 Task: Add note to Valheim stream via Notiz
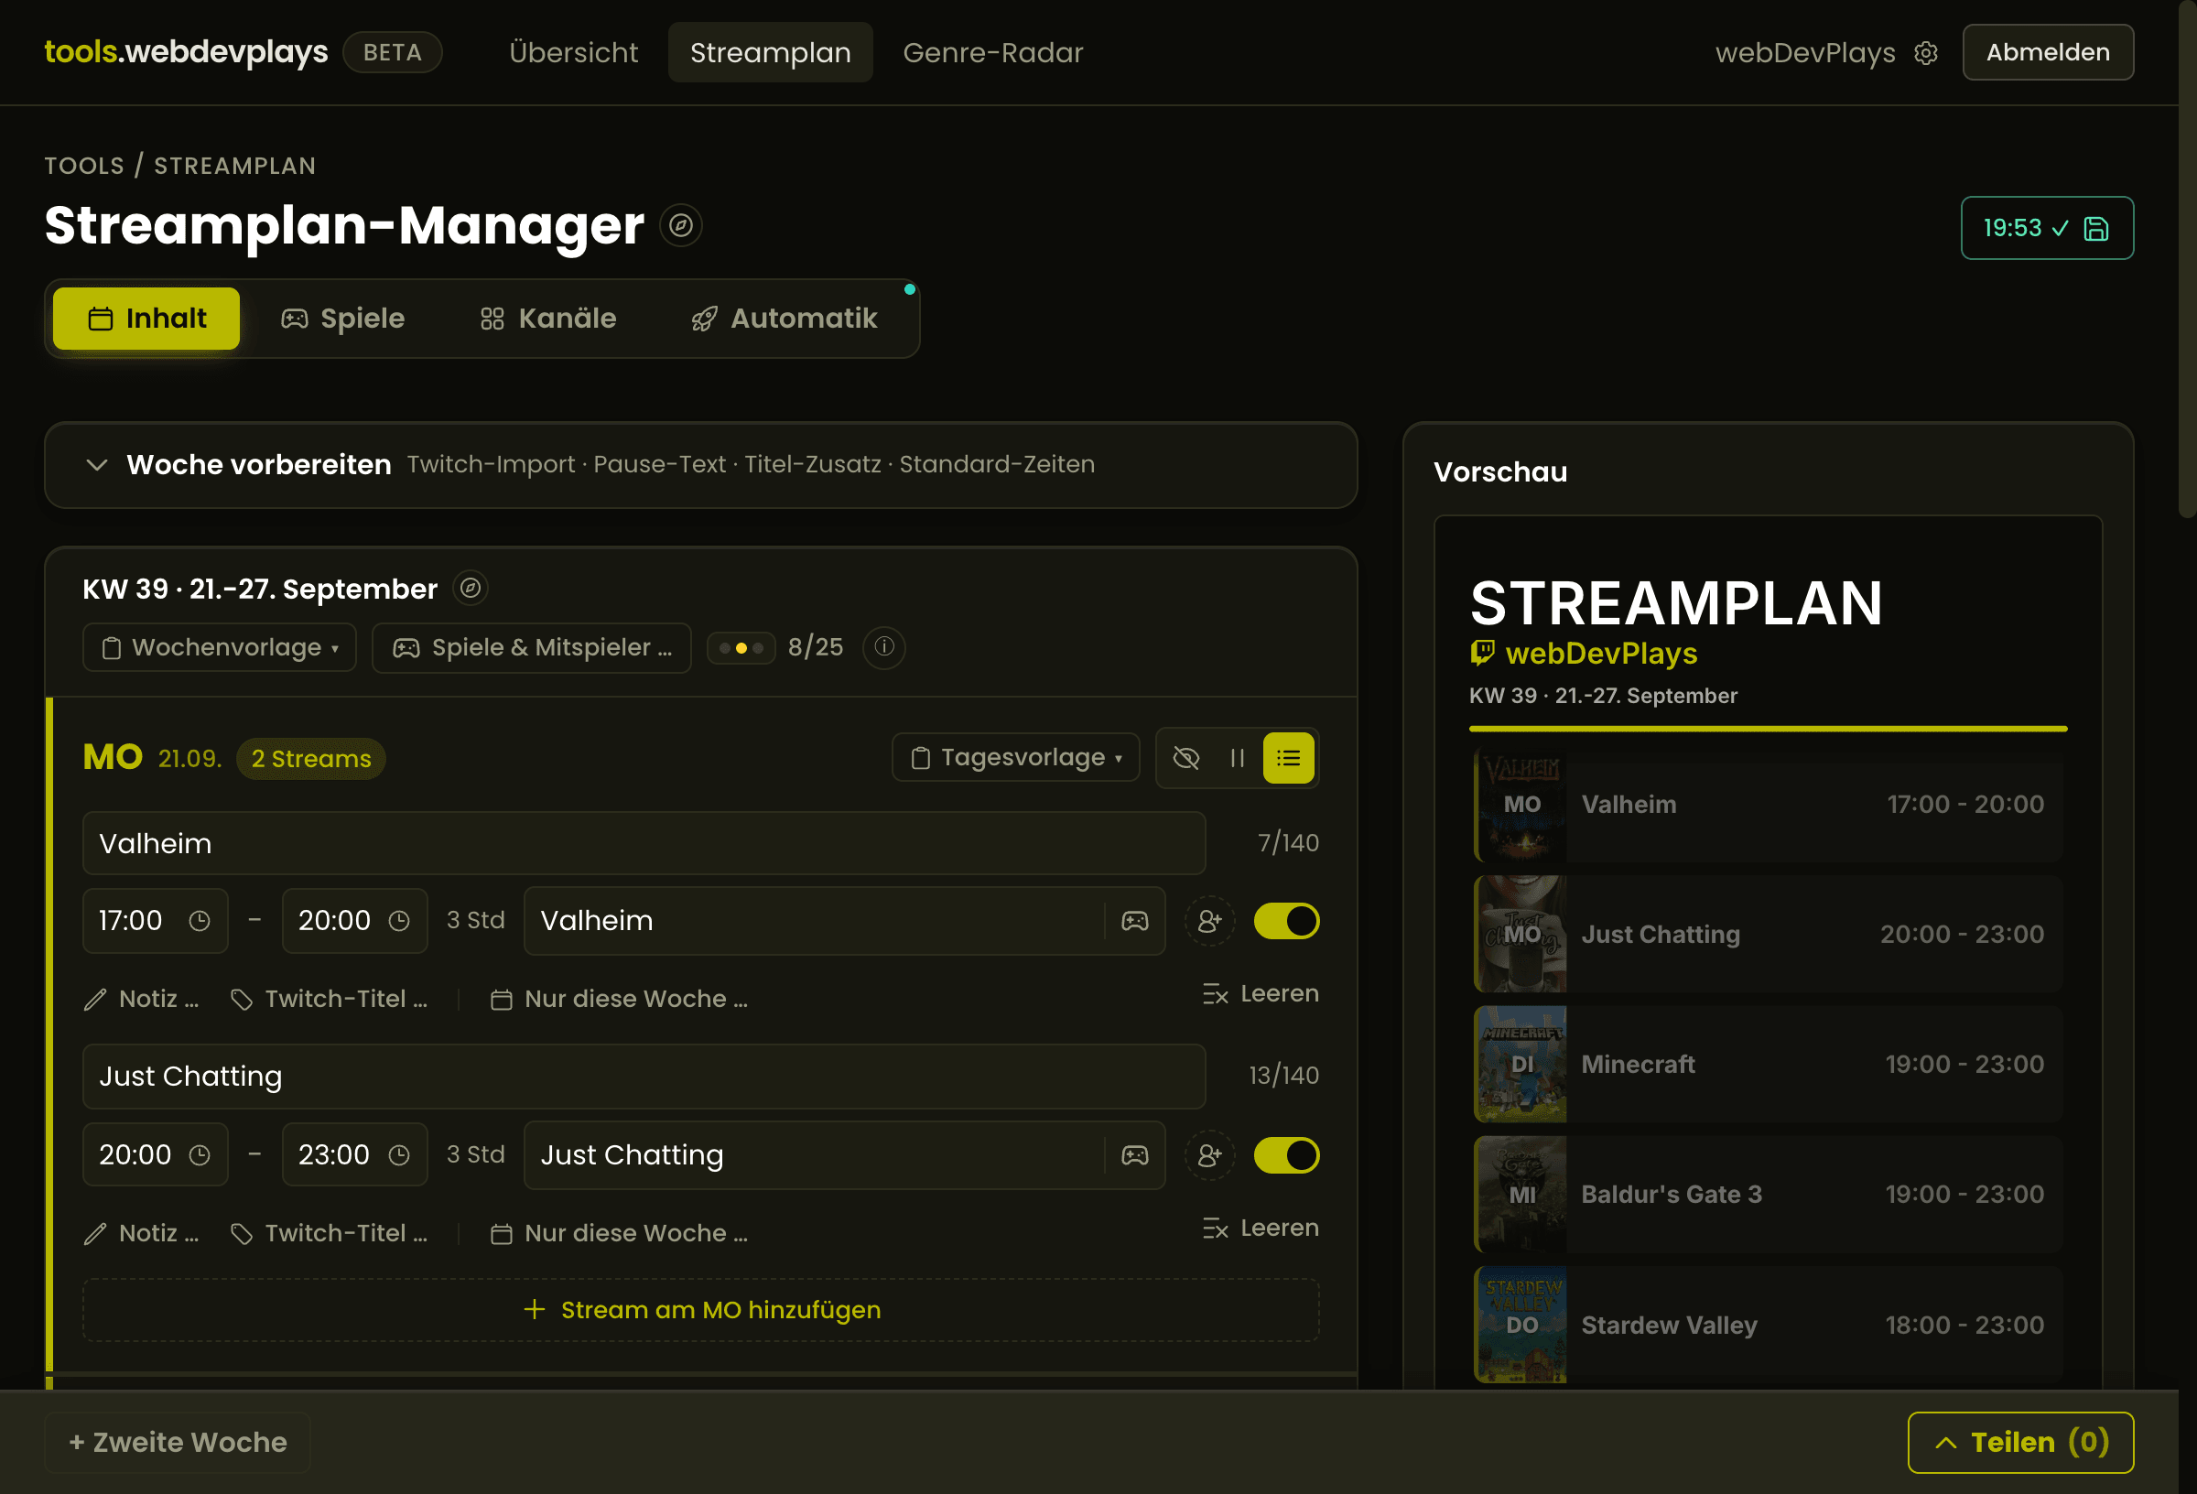(142, 1000)
